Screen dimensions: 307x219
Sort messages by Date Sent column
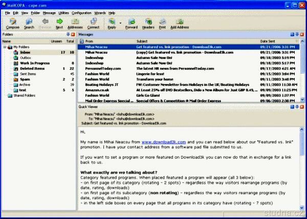pyautogui.click(x=279, y=41)
